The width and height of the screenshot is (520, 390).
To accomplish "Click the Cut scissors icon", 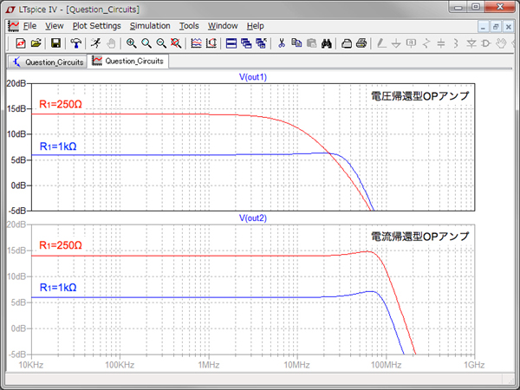I will click(281, 42).
